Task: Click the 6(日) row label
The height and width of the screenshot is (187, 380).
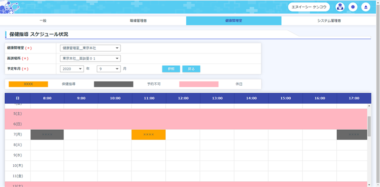Action: 18,124
